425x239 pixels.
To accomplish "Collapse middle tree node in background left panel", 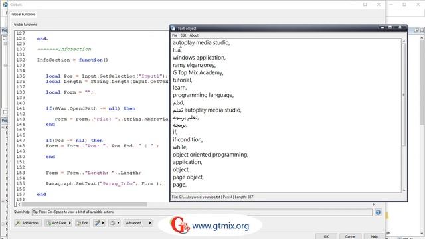I will coord(3,201).
